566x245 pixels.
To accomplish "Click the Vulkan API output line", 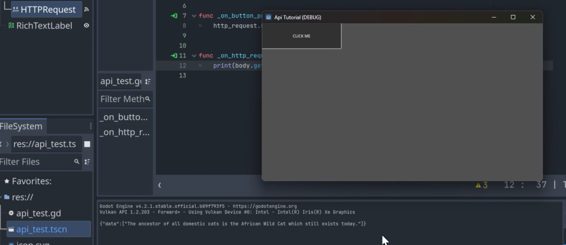I will click(x=227, y=212).
